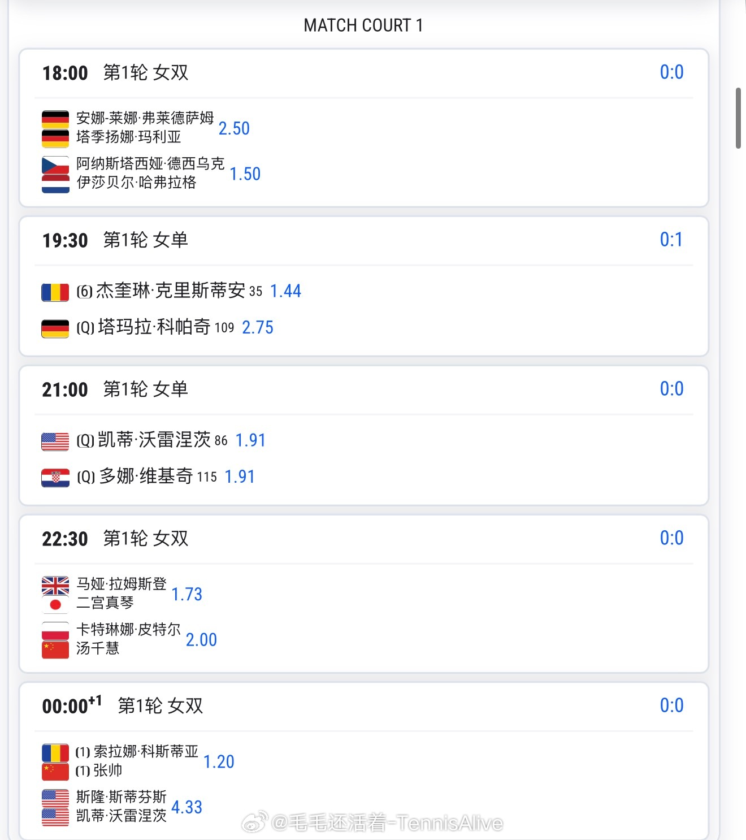Open player 多娜·维基奇's name link
The height and width of the screenshot is (840, 746).
146,476
